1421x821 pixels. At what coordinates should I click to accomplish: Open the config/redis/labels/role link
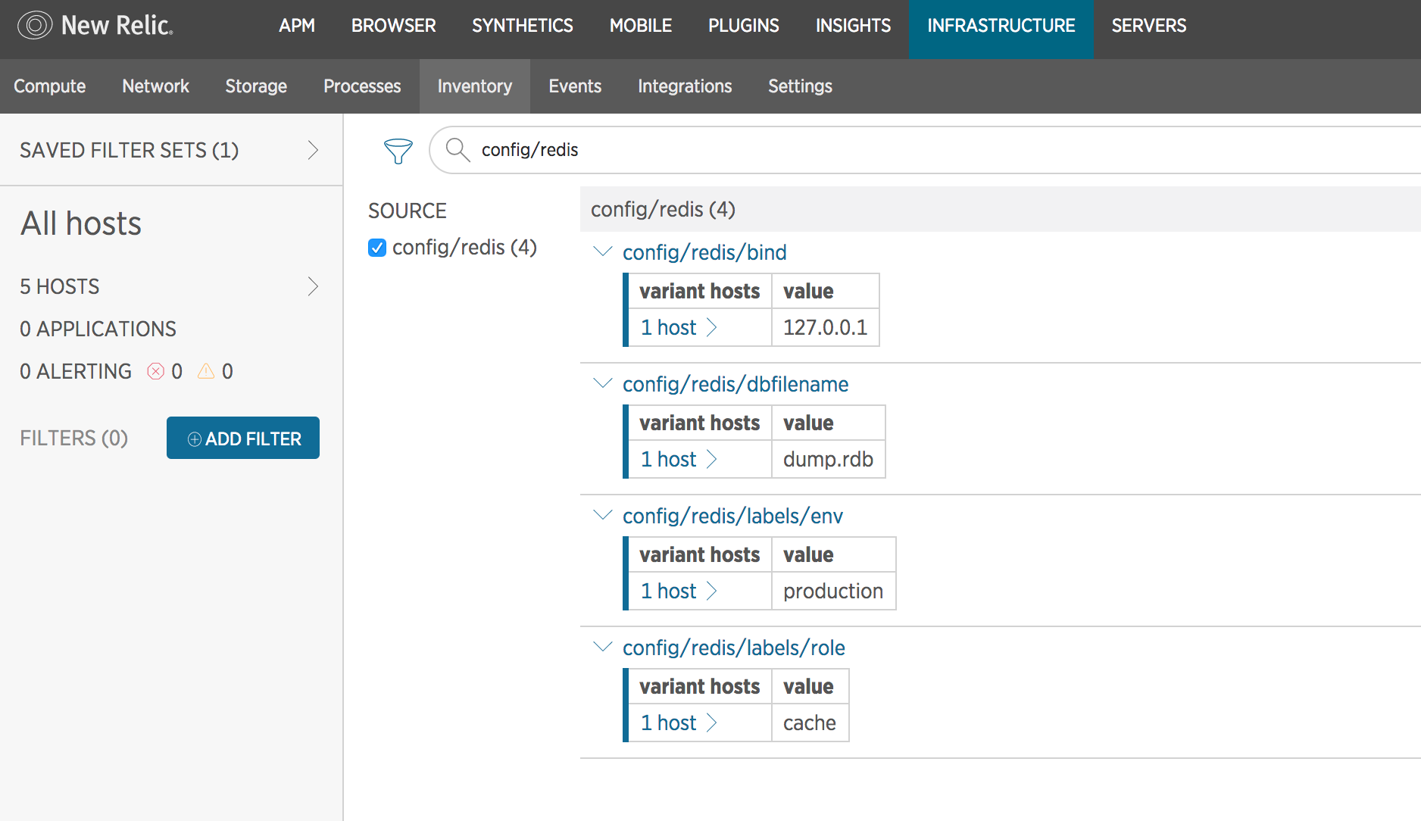tap(734, 648)
